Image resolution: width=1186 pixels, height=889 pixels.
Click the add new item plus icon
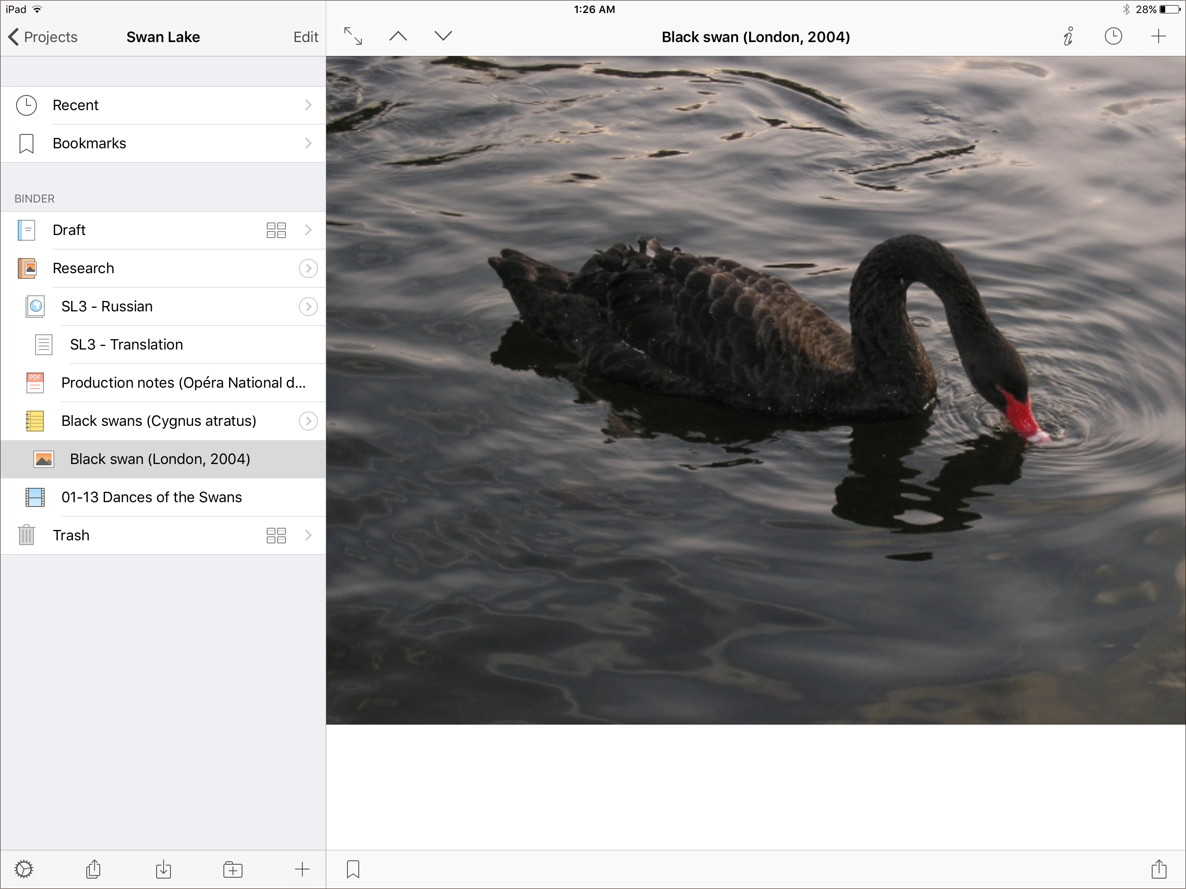point(1158,36)
